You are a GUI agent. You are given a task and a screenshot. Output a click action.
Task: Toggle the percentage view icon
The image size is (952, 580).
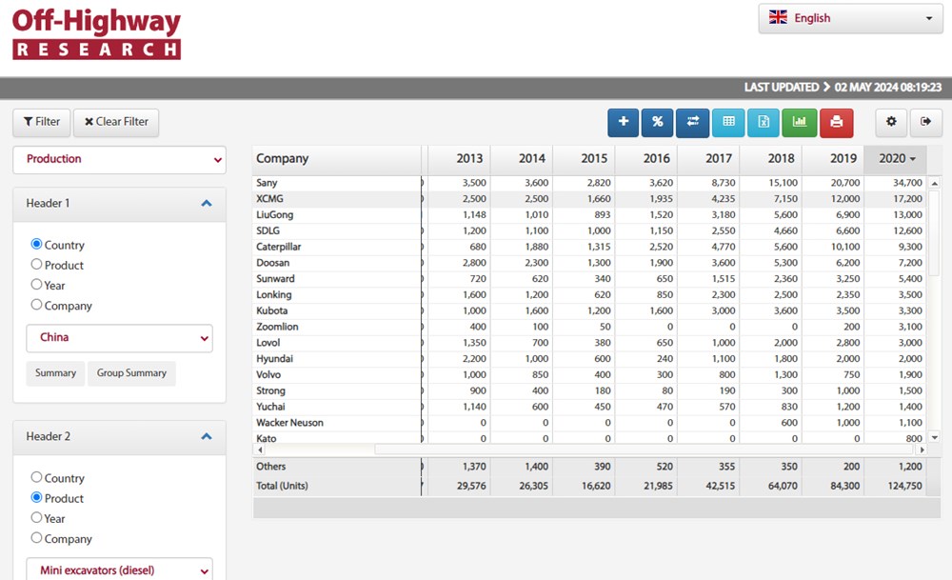658,122
